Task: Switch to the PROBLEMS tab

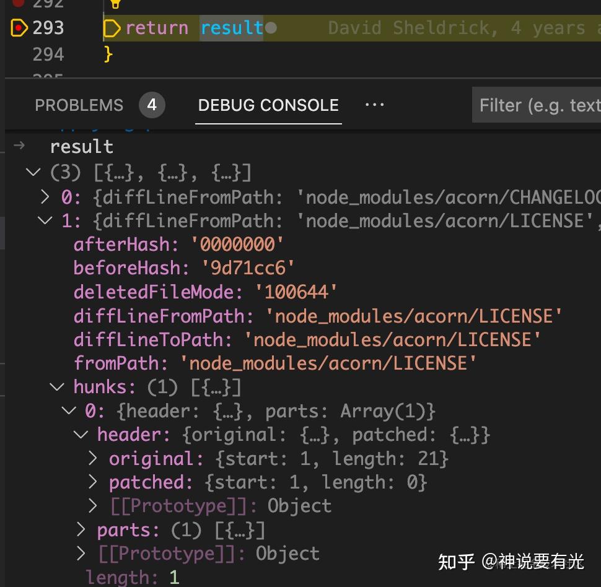Action: (x=79, y=105)
